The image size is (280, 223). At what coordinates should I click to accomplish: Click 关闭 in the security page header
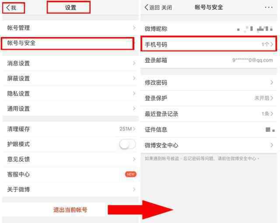click(167, 7)
